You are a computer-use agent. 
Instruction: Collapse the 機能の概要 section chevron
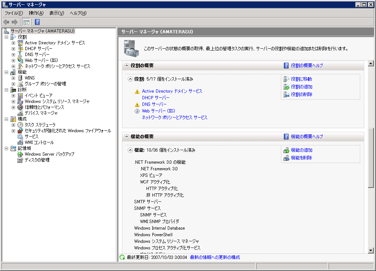pos(127,137)
